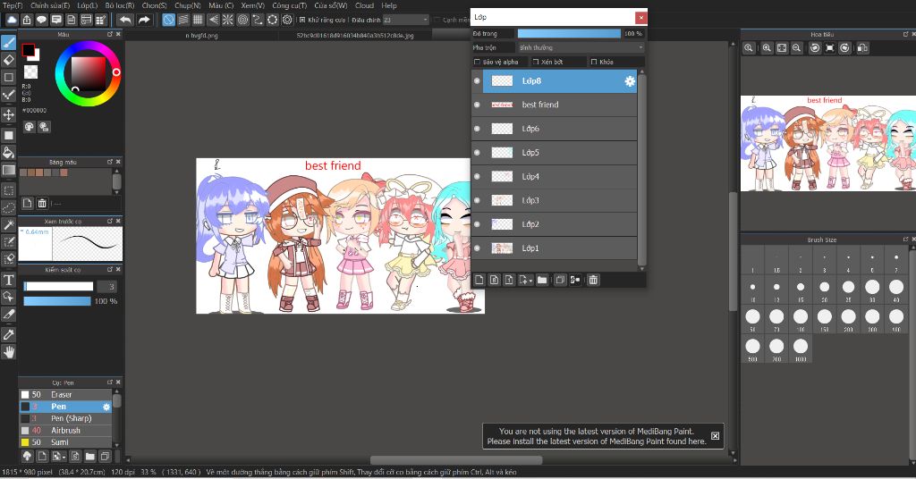Image resolution: width=916 pixels, height=479 pixels.
Task: Select the Eyedropper tool
Action: point(9,335)
